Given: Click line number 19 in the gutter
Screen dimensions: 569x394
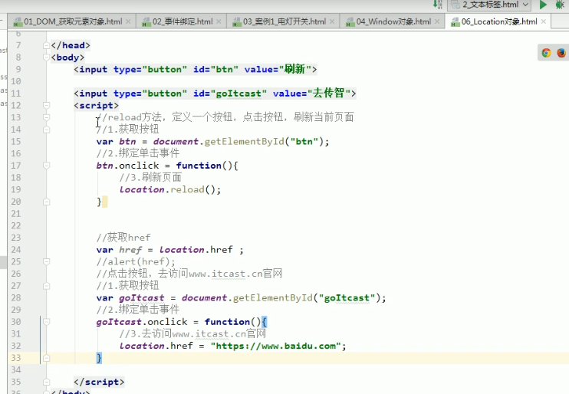Looking at the screenshot, I should [16, 189].
